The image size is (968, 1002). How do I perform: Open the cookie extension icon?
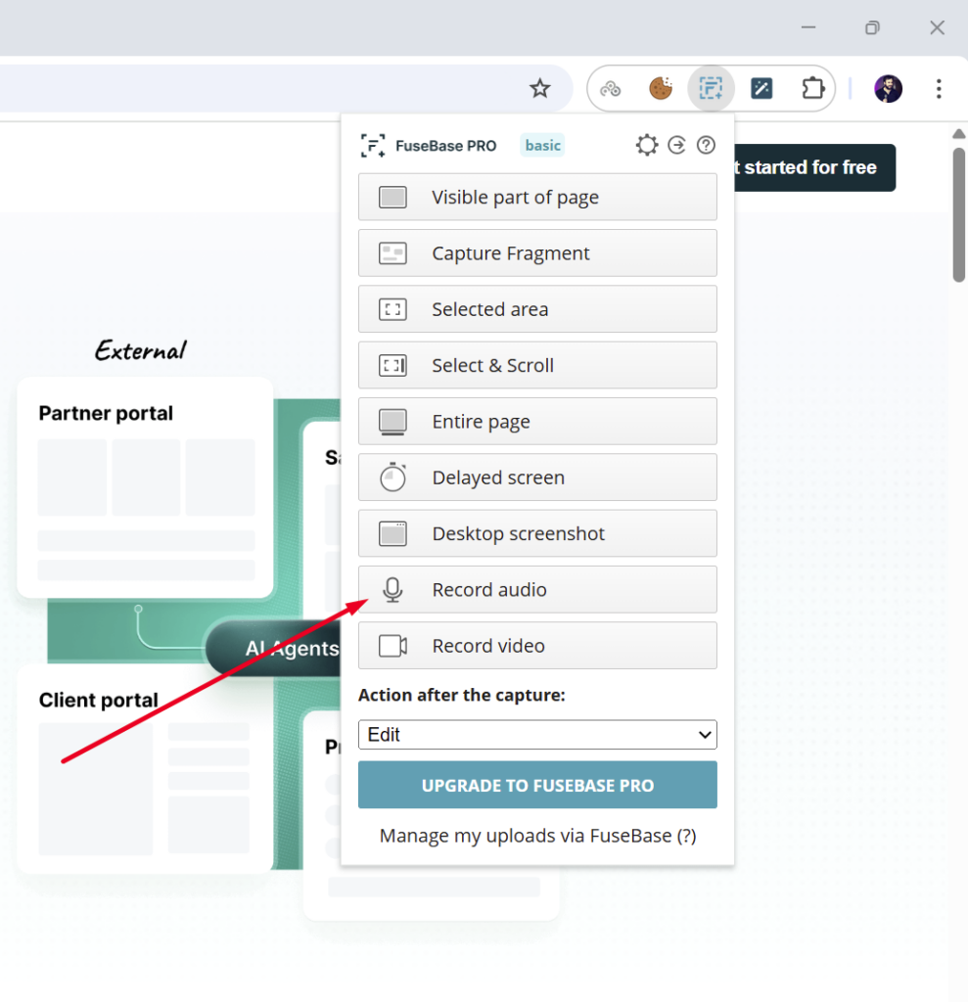(x=661, y=88)
